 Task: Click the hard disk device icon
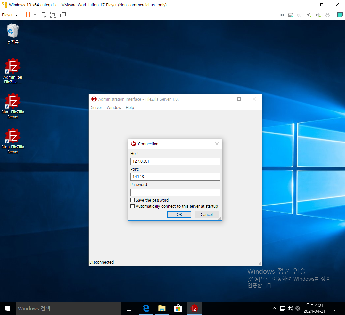tap(291, 15)
